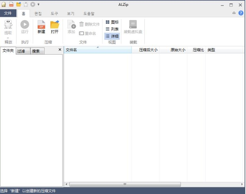The image size is (246, 194).
Task: Click the open folder quick access icon
Action: [19, 4]
